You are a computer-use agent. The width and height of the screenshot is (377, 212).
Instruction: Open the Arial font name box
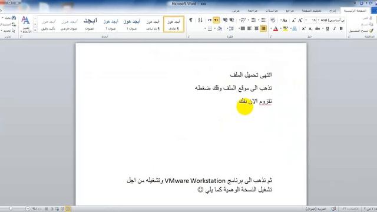point(332,20)
